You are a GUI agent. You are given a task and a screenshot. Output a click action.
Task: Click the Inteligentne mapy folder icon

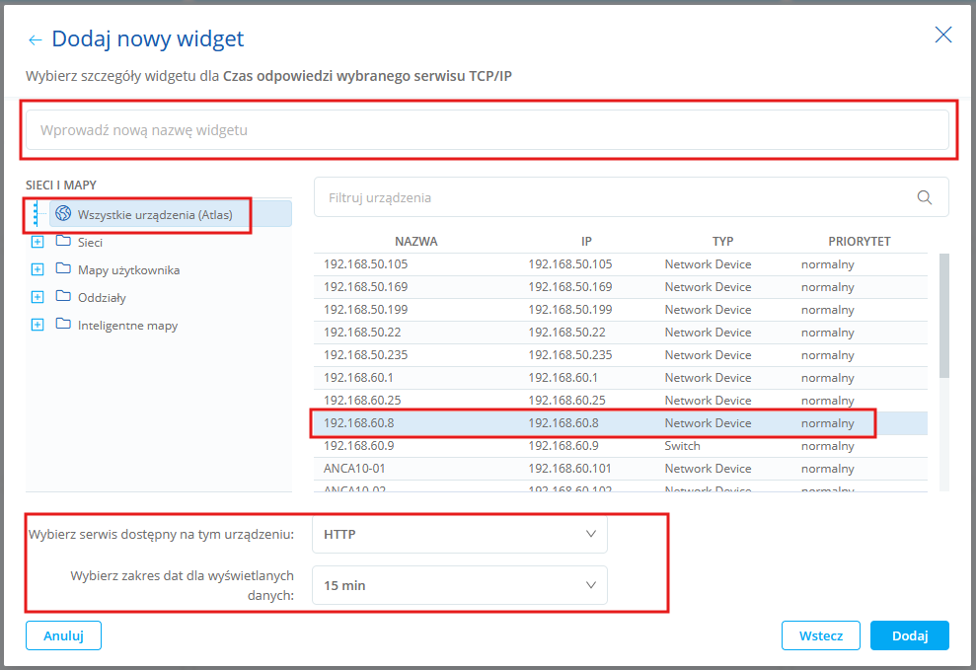click(63, 325)
